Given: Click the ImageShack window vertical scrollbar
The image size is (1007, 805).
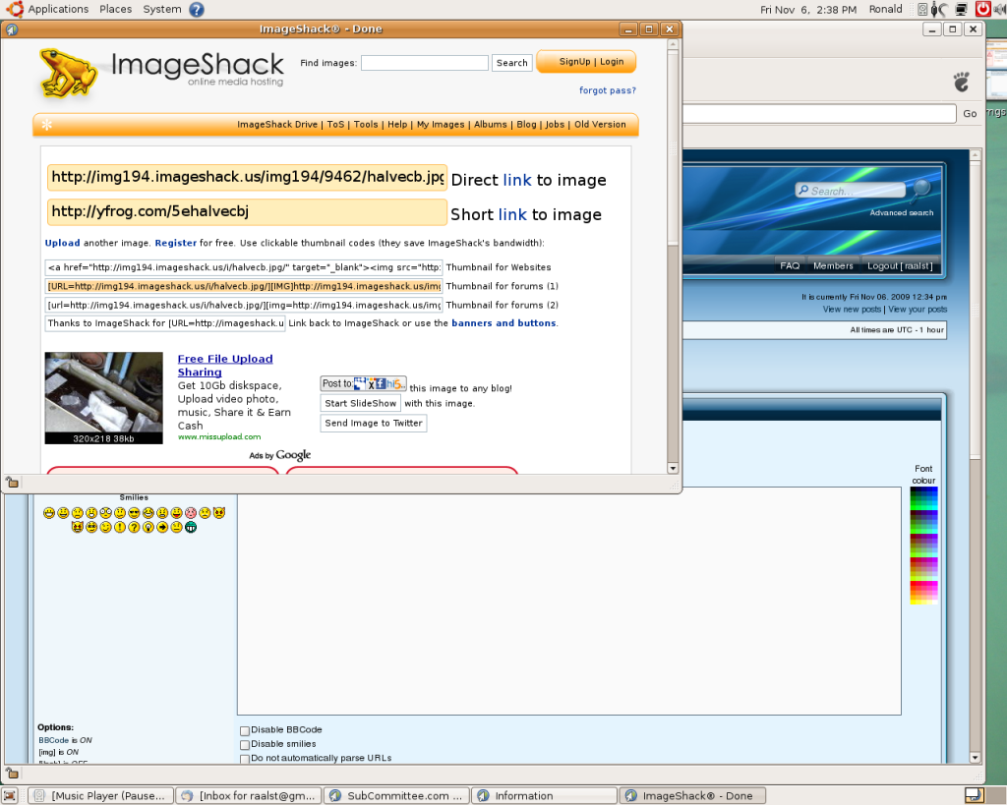Looking at the screenshot, I should coord(673,257).
